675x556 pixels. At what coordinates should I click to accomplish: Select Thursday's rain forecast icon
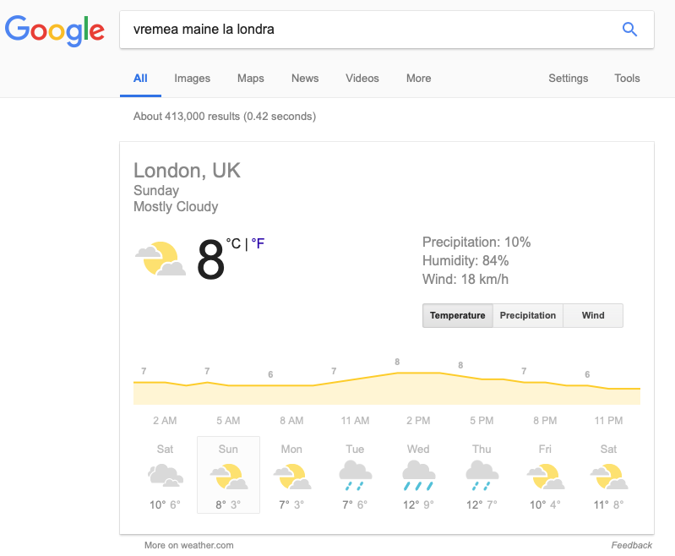tap(482, 476)
